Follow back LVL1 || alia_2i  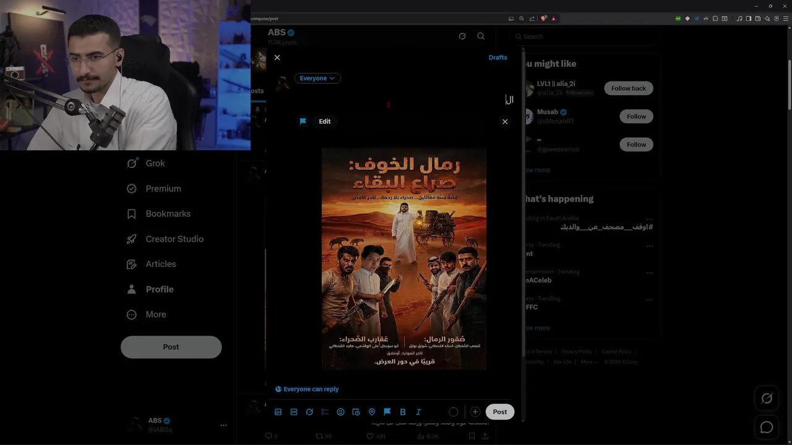pyautogui.click(x=629, y=88)
